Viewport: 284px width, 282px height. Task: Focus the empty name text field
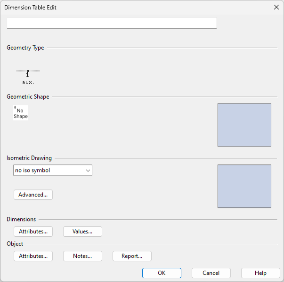click(112, 23)
